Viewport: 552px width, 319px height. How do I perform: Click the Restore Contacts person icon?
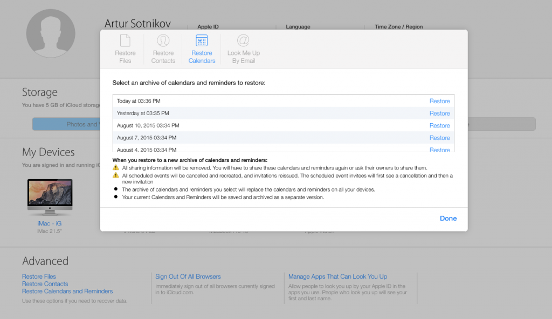(x=163, y=41)
